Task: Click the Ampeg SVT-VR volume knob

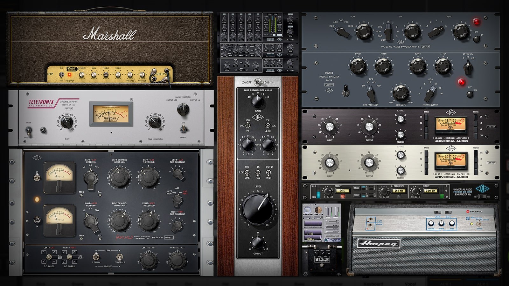Action: 431,223
